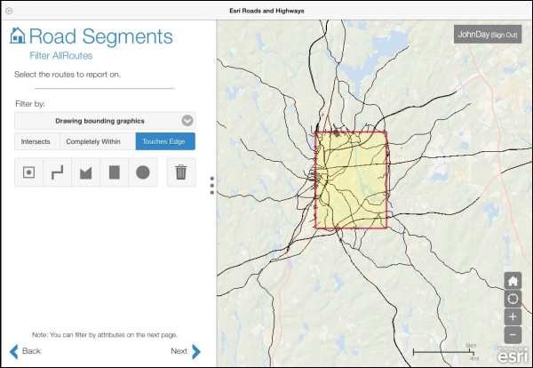Image resolution: width=533 pixels, height=368 pixels.
Task: Select the Touches Edge option
Action: pyautogui.click(x=165, y=141)
